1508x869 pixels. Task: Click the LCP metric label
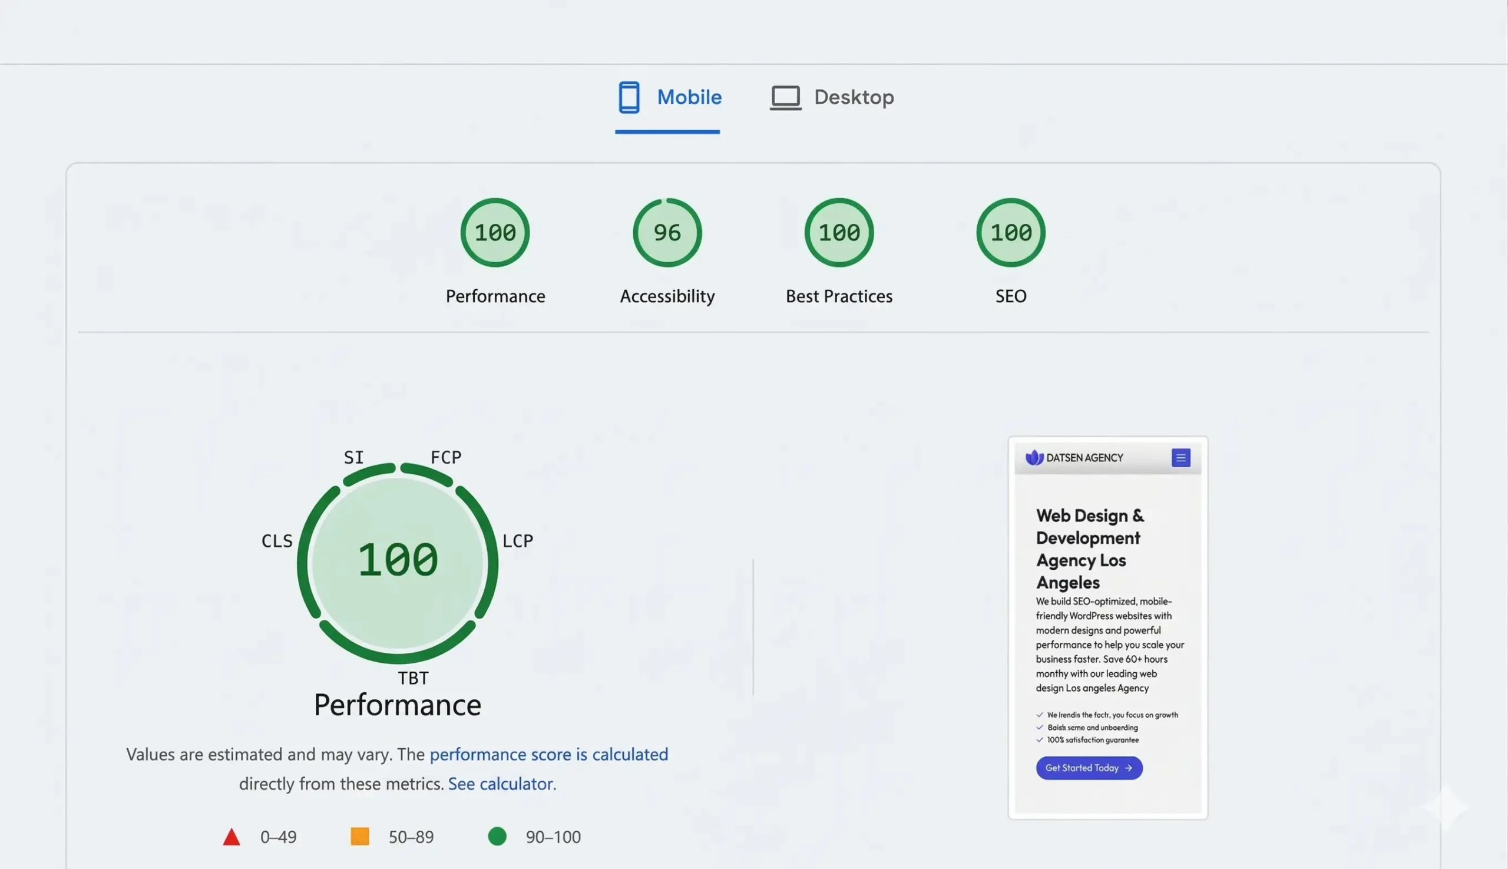tap(518, 541)
